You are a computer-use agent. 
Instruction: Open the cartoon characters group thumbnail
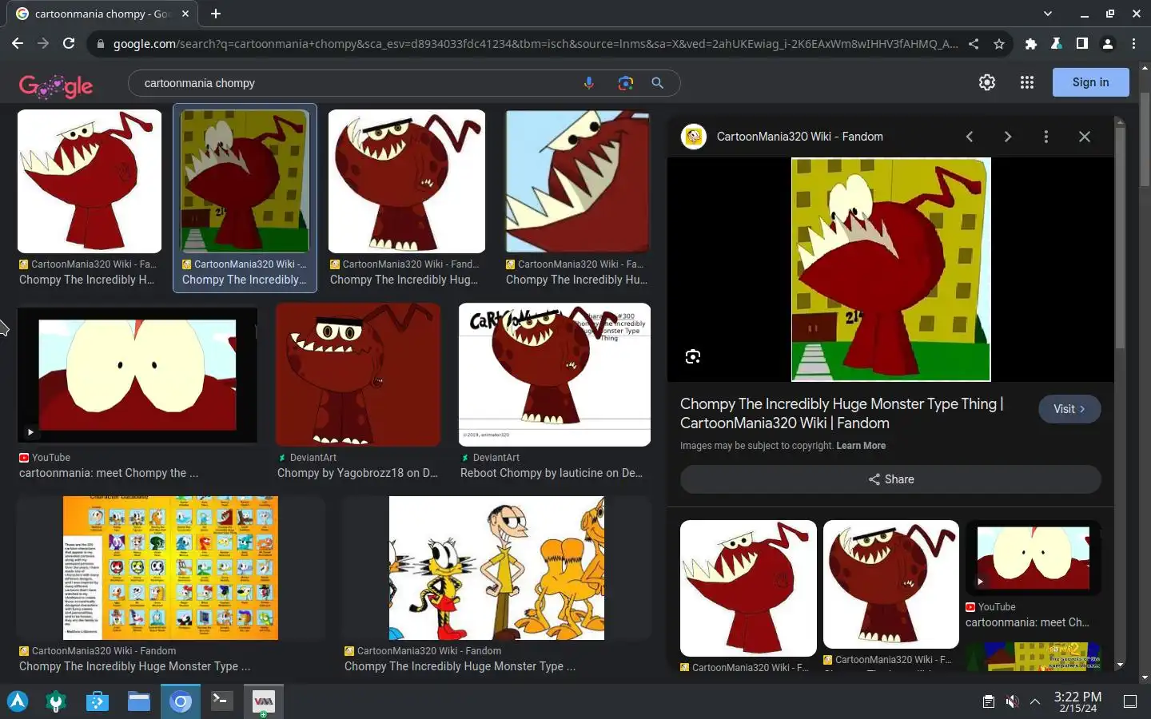click(496, 568)
